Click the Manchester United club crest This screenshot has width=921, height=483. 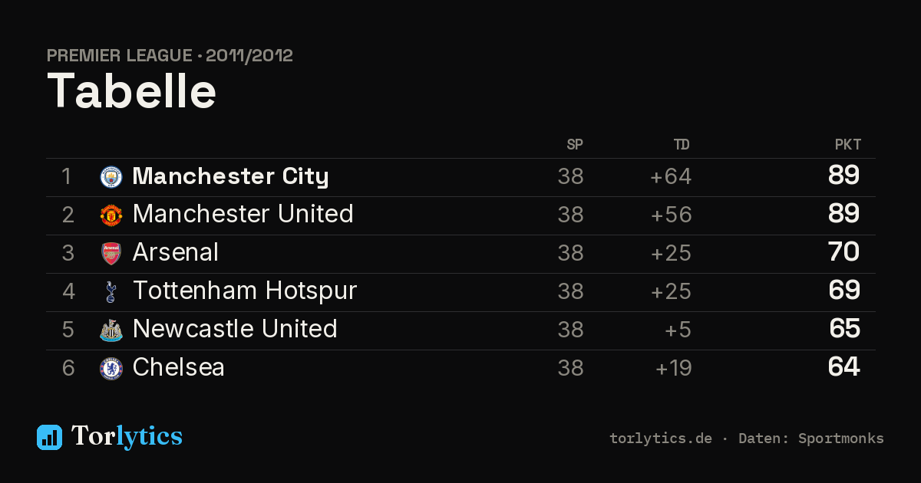click(111, 215)
